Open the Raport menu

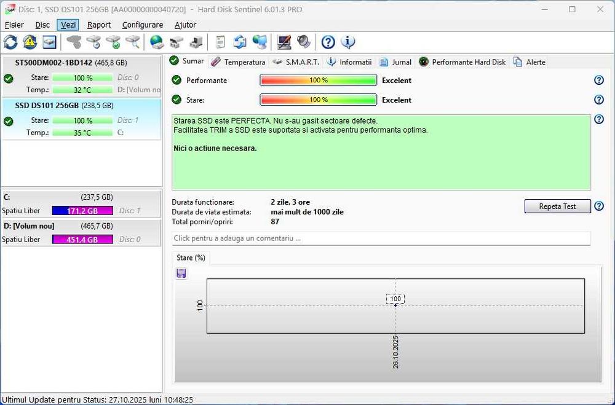coord(99,25)
